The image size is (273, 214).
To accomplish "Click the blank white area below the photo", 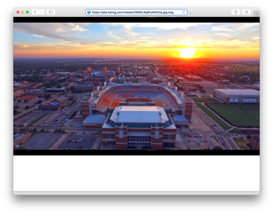I will (x=136, y=173).
